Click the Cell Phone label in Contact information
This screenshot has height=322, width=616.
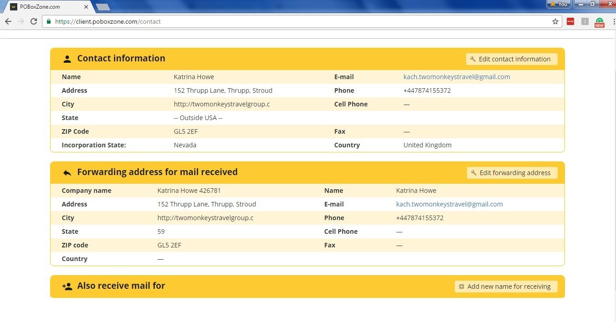(351, 104)
